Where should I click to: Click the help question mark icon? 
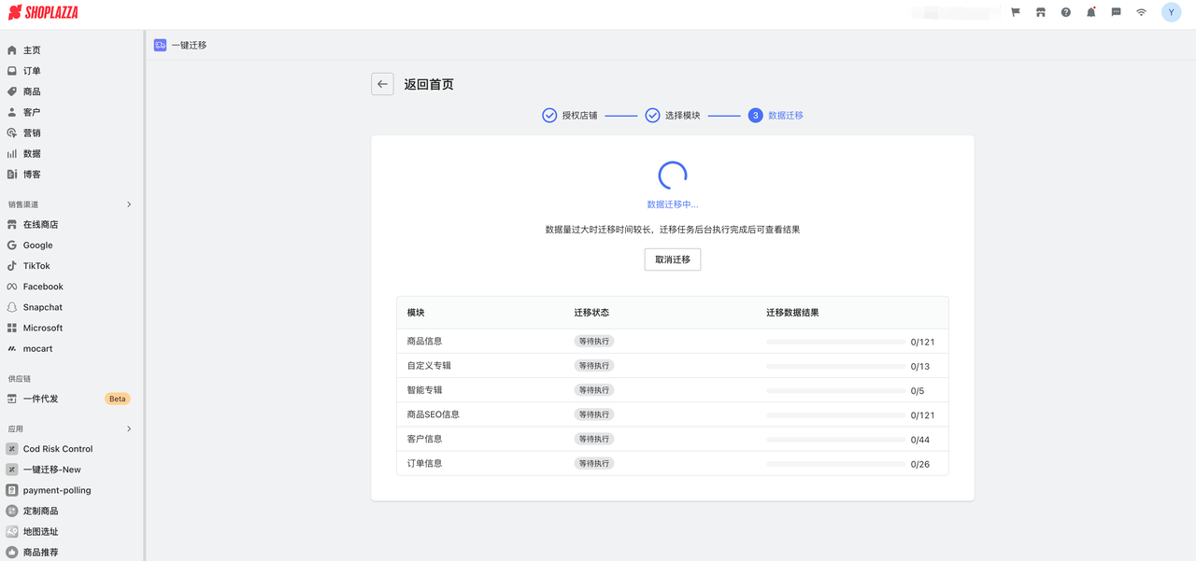[1065, 12]
